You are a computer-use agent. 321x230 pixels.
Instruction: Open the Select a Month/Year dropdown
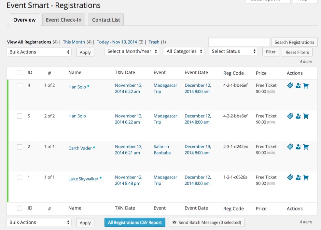(132, 51)
